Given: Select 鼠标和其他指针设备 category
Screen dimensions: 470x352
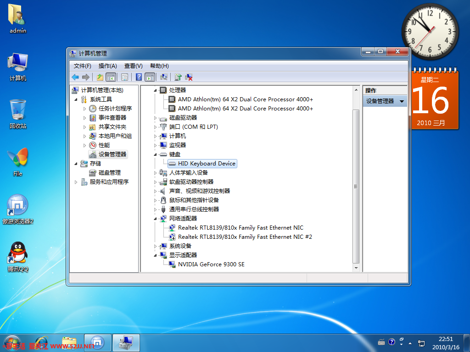Looking at the screenshot, I should pos(194,200).
